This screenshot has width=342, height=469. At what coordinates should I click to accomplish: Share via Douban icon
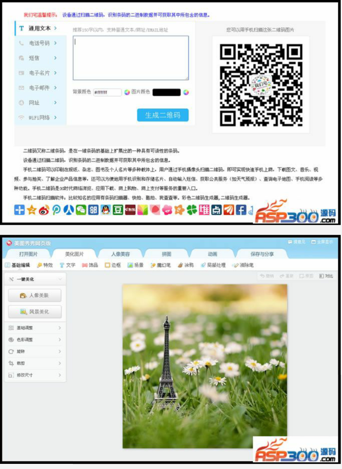tap(118, 210)
